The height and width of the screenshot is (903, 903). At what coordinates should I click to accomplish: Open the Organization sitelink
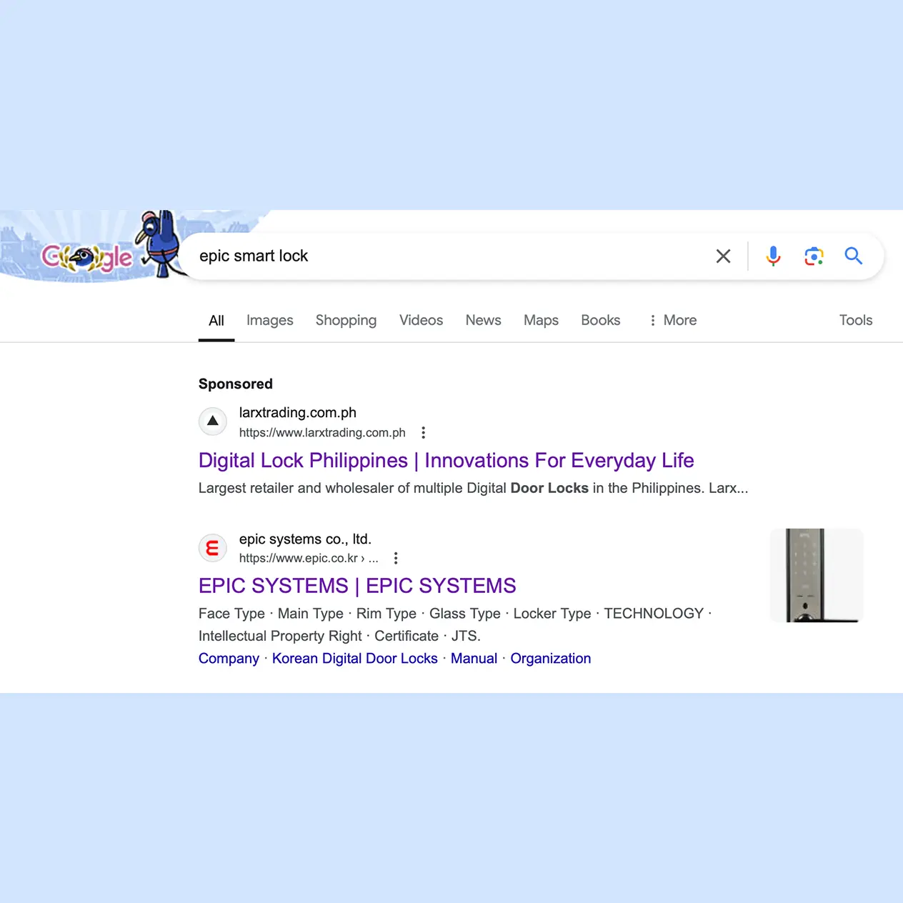(x=551, y=658)
